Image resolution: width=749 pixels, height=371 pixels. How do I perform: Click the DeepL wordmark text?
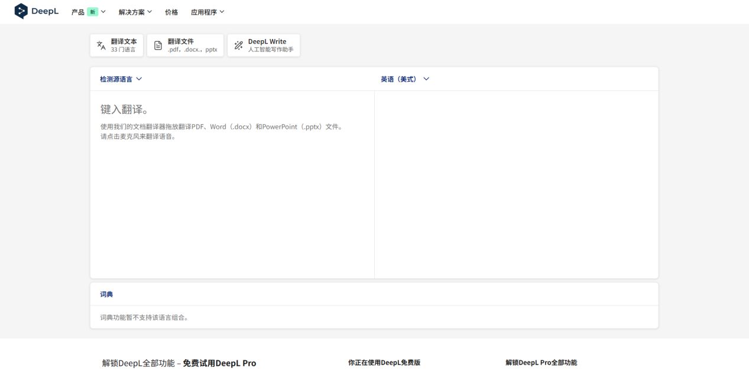[46, 11]
